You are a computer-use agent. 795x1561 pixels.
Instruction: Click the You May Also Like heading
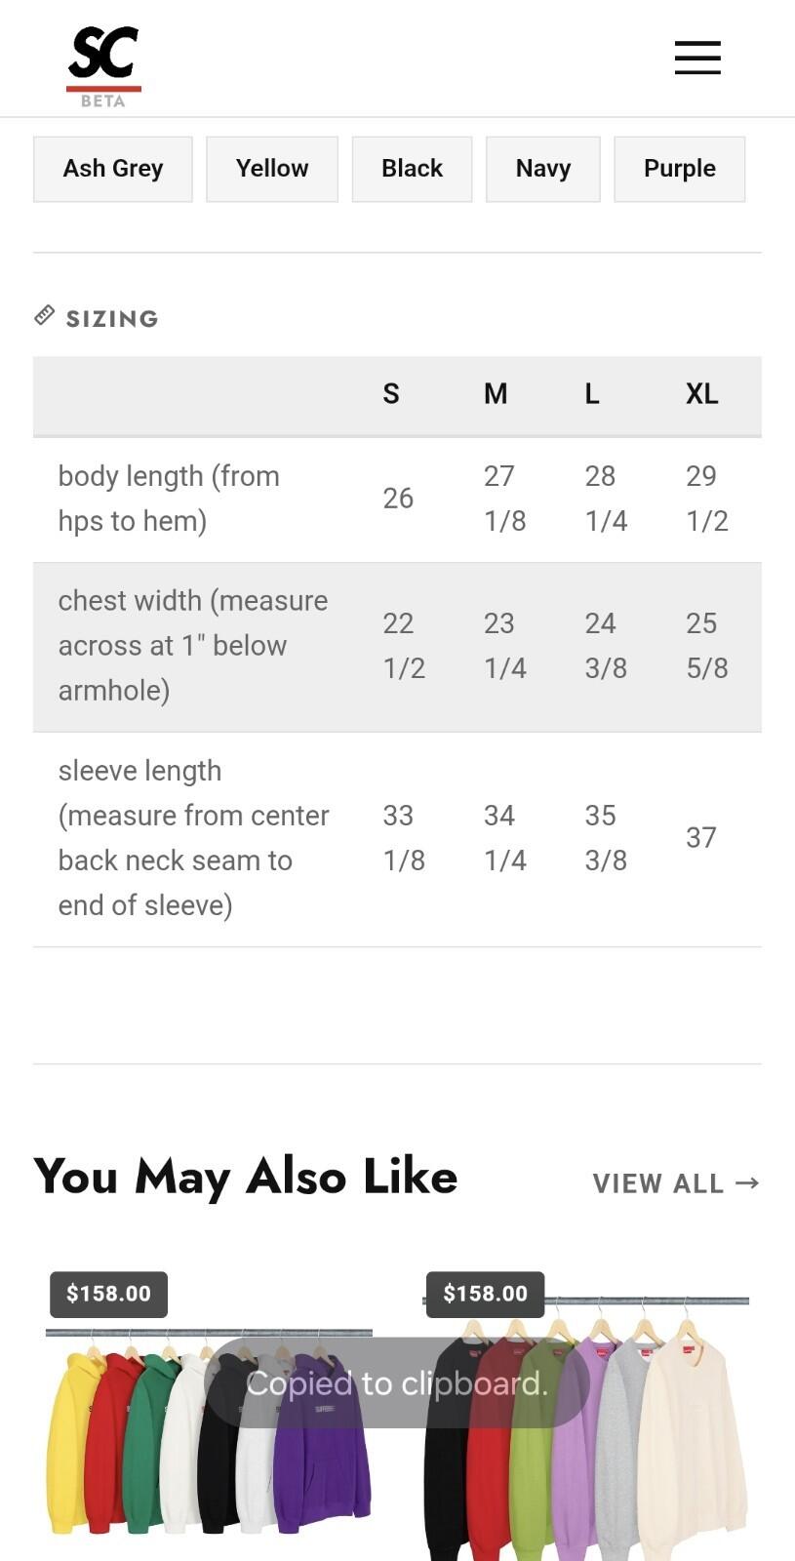(x=246, y=1177)
